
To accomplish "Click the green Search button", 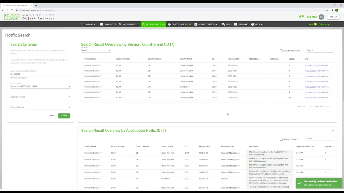I will click(x=64, y=116).
